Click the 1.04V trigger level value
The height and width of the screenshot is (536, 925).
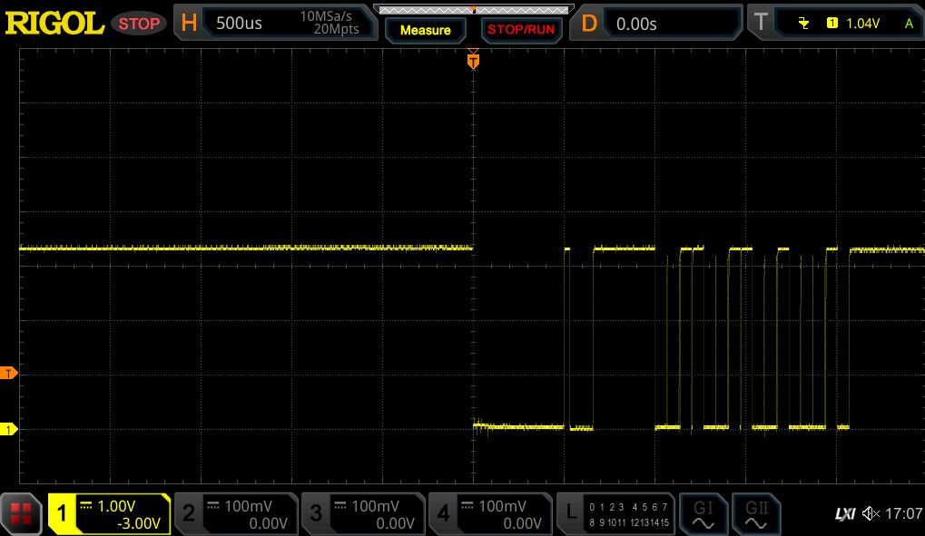pos(862,24)
